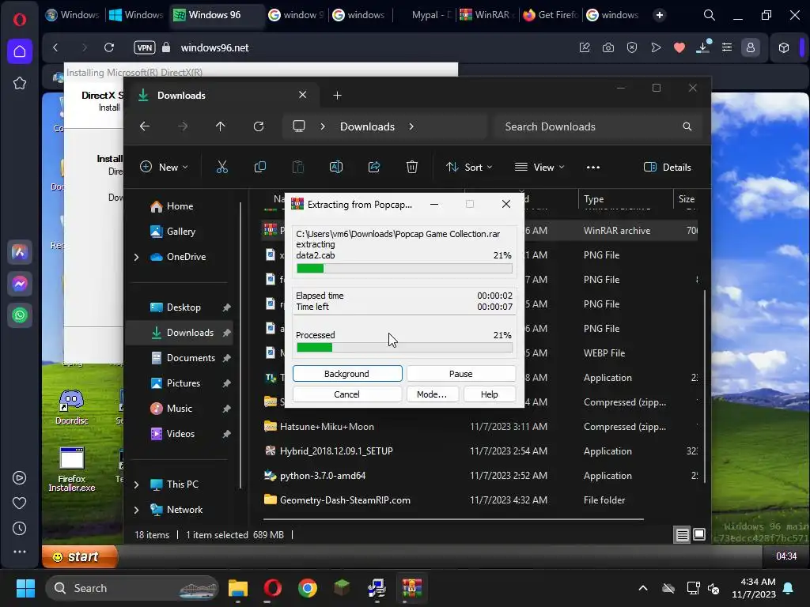Viewport: 810px width, 607px height.
Task: Select the Hatsune+Miku+Moon archive
Action: click(x=327, y=427)
